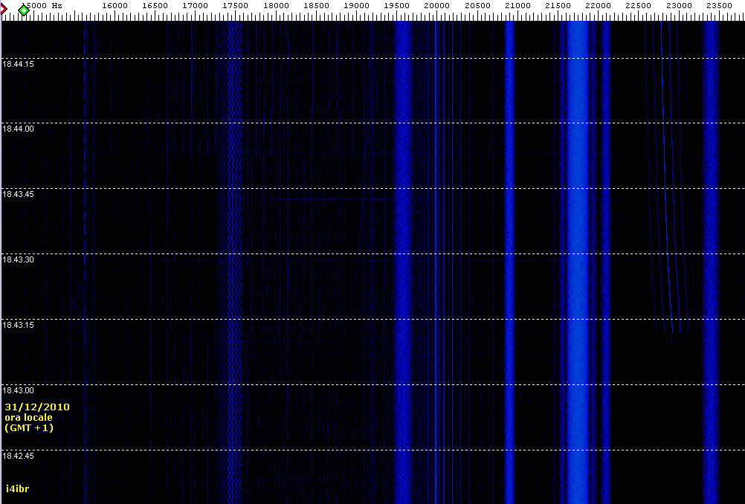Select the 18.42.45 time marker

coord(18,456)
